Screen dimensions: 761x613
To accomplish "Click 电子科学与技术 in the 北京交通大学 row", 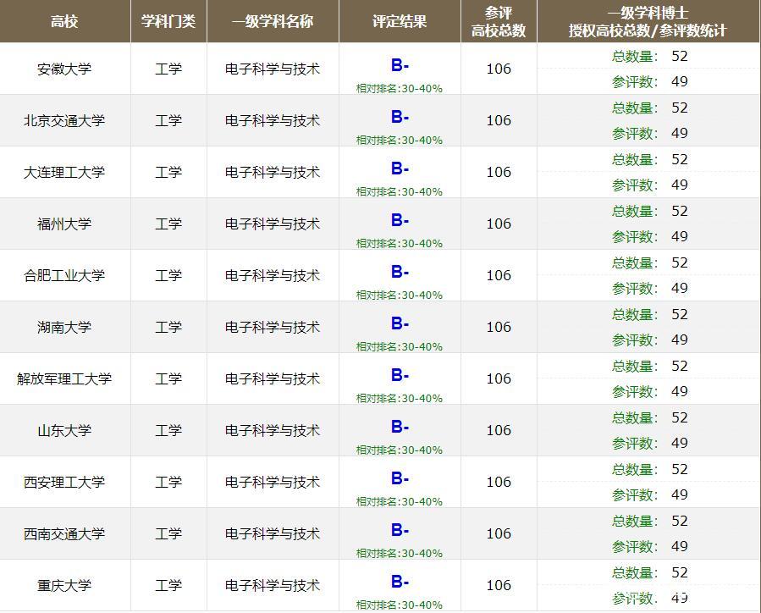I will coord(273,120).
